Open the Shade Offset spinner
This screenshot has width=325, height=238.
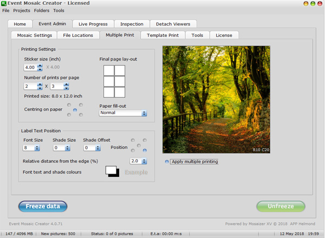(x=98, y=148)
